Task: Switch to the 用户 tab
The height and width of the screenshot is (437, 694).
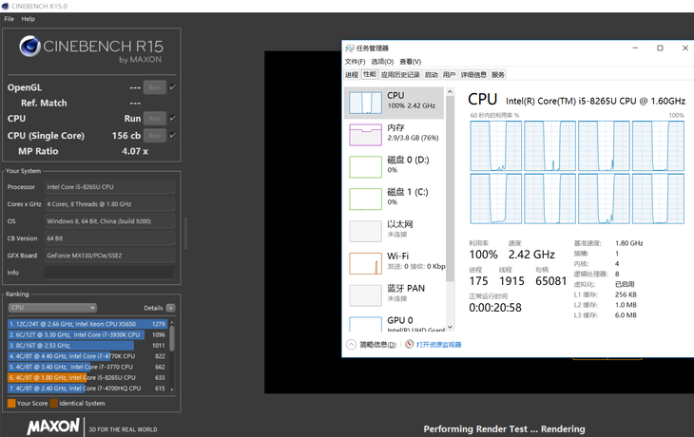Action: (449, 75)
